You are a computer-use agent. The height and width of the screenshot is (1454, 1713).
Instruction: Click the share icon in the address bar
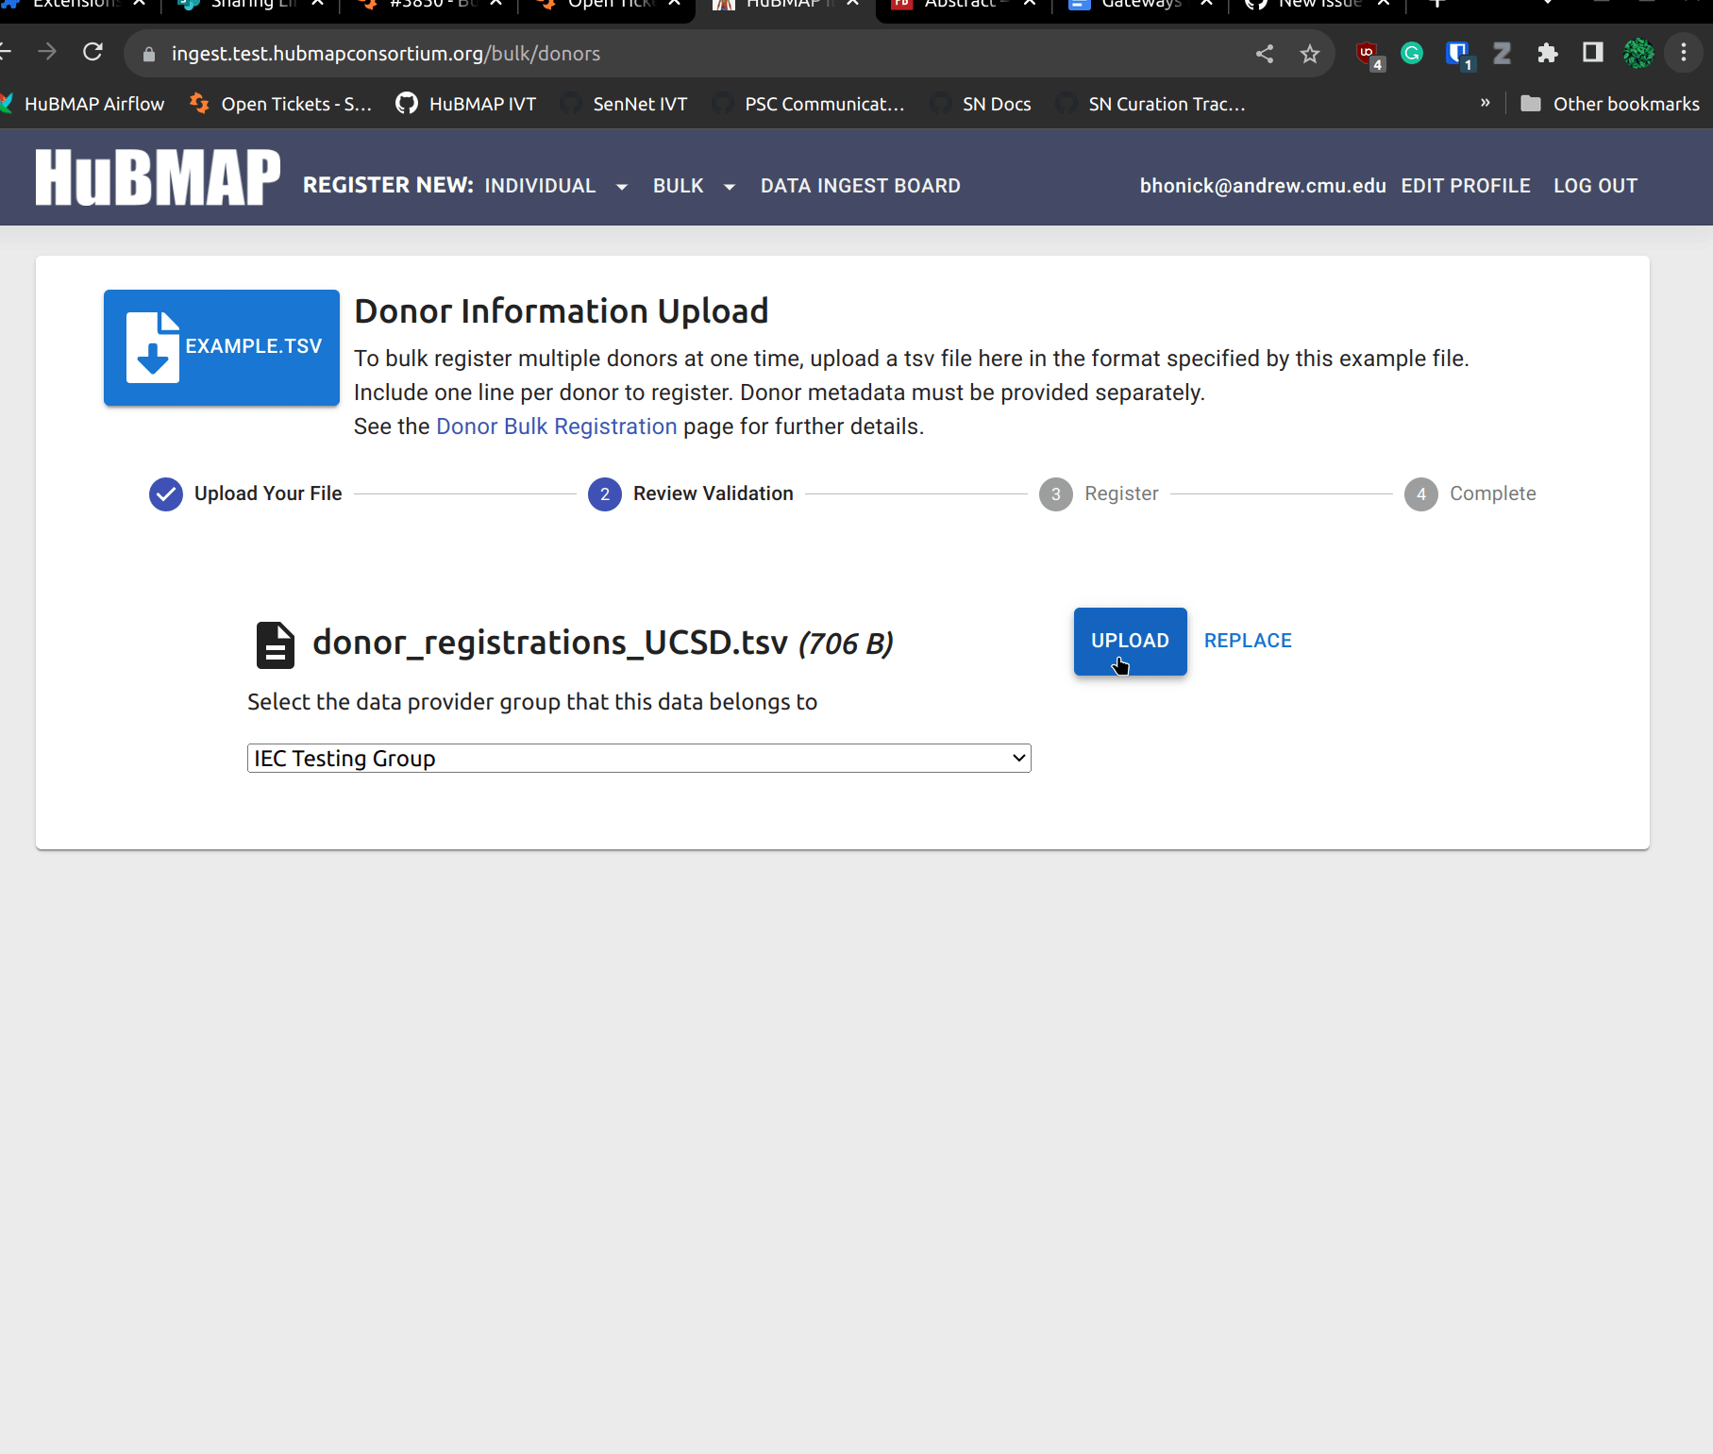tap(1265, 54)
